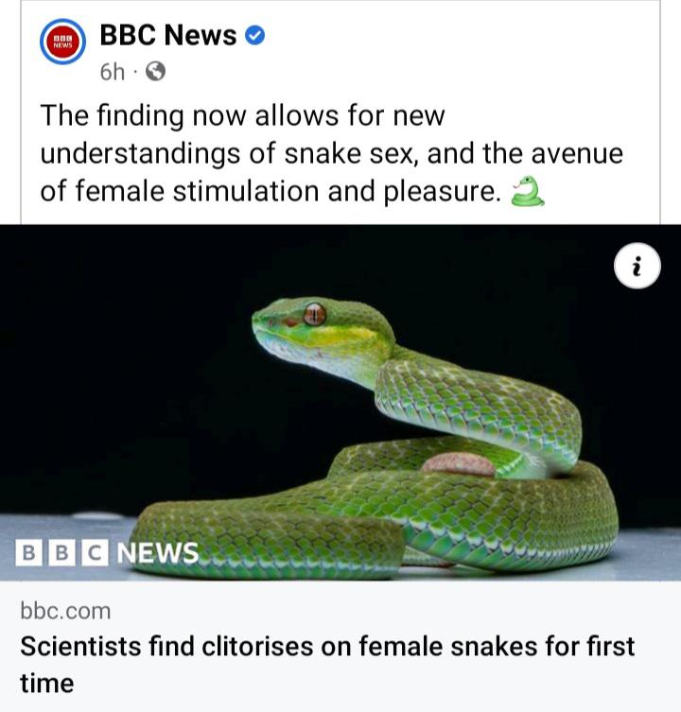
Task: Open the BBC News page name
Action: (168, 35)
